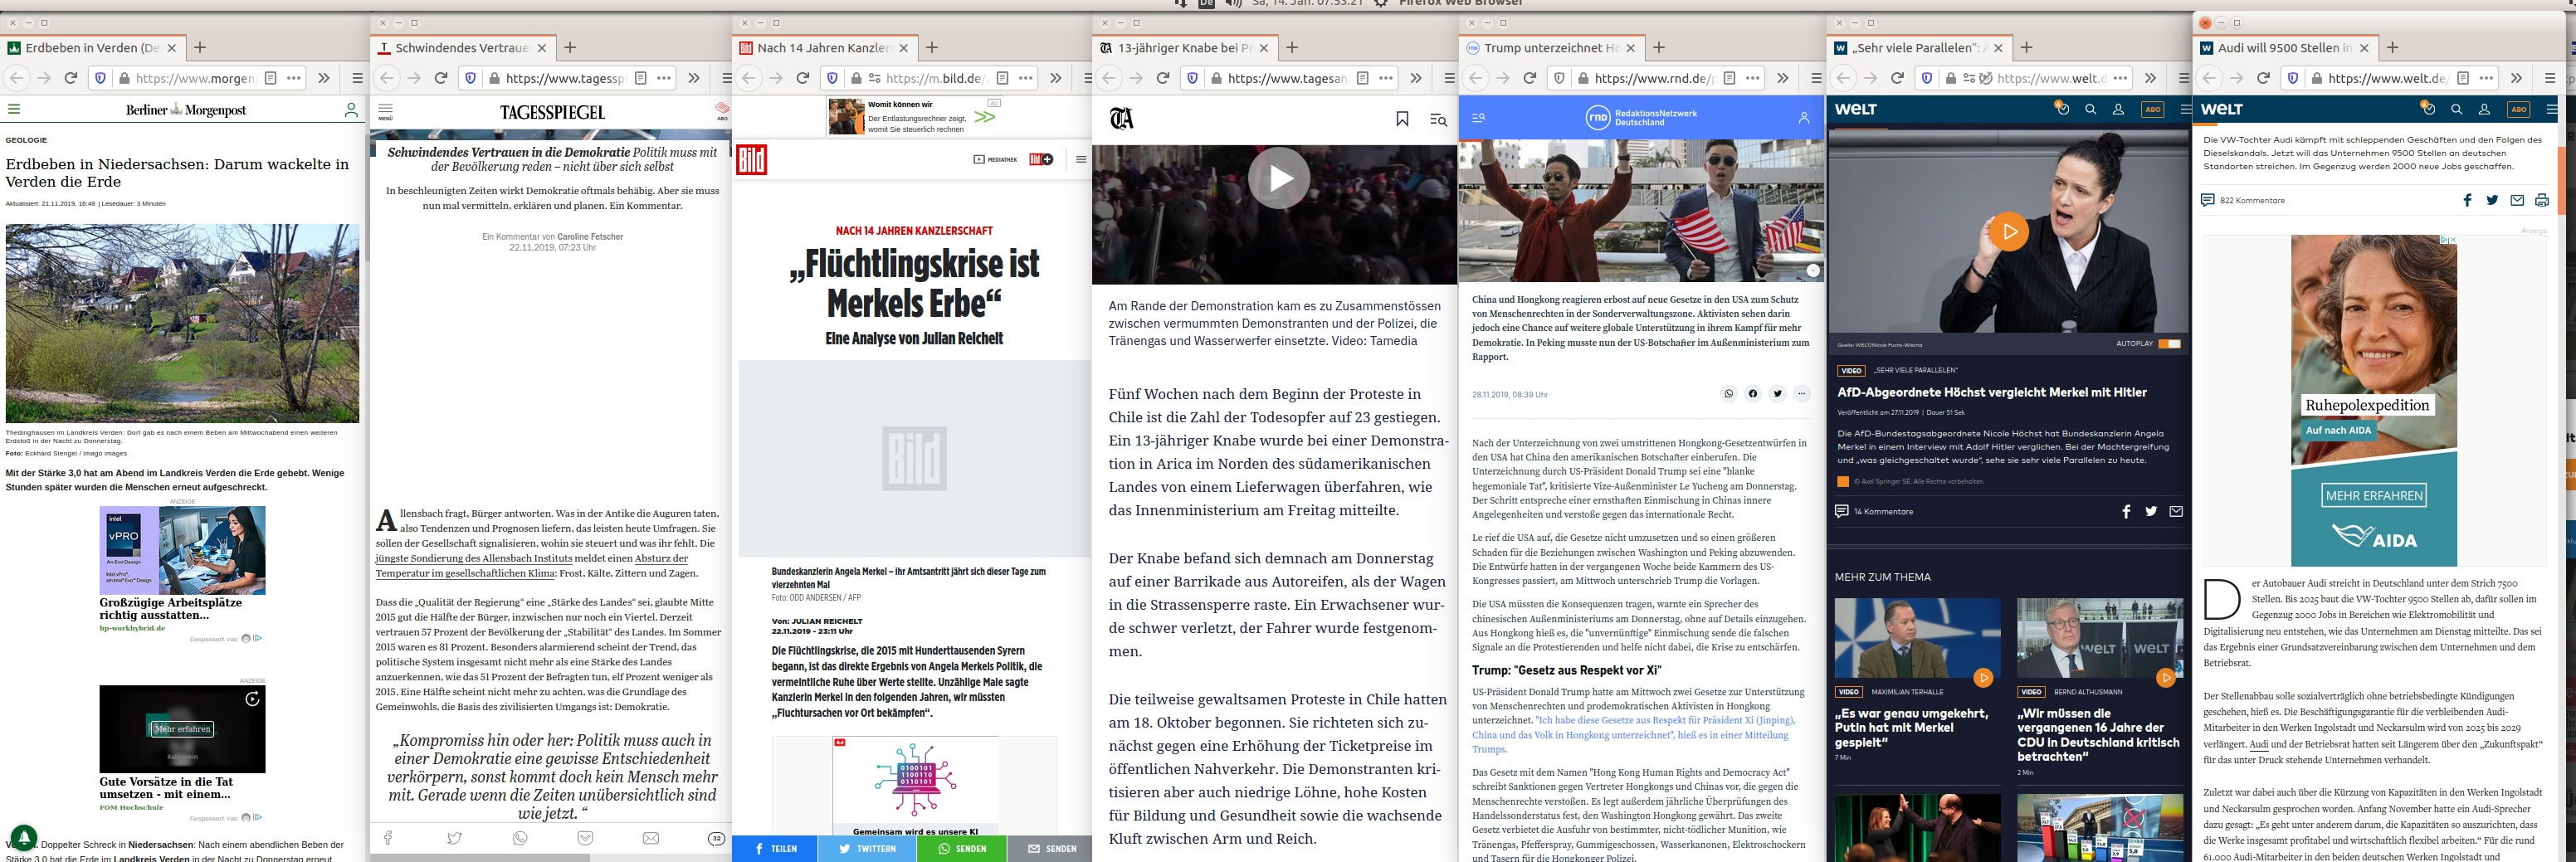Open search in Welt video window
Screen dimensions: 2576x862
[2090, 109]
